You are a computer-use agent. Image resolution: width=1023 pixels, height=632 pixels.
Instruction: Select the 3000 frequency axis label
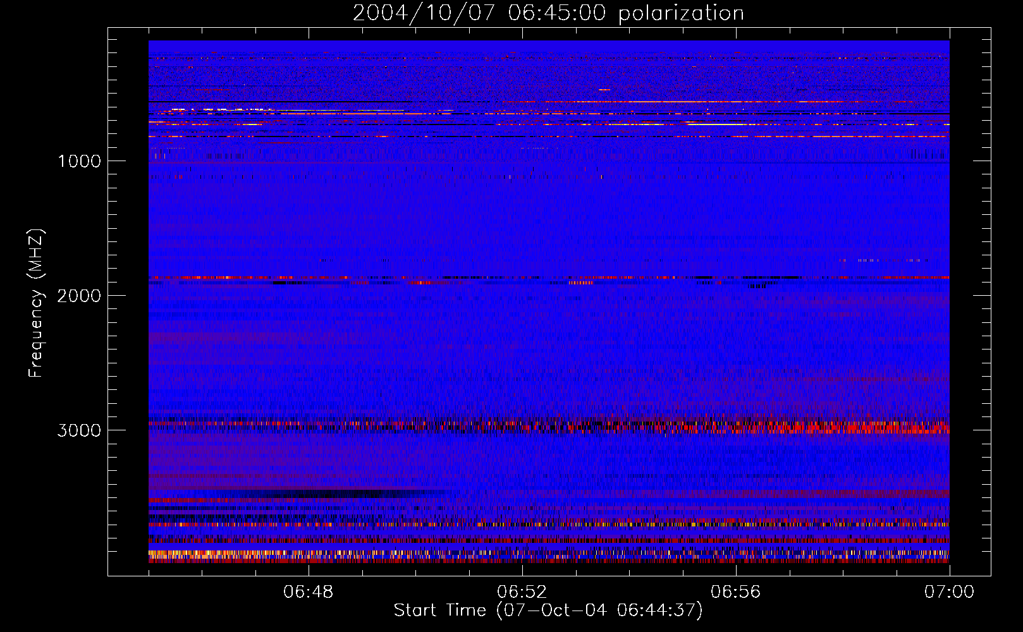pos(79,430)
